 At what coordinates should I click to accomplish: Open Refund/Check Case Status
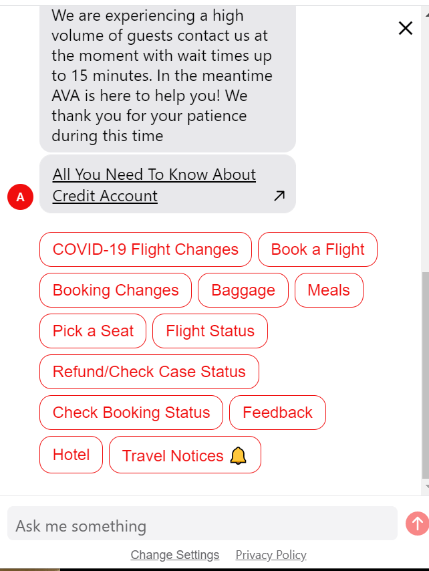click(x=148, y=372)
